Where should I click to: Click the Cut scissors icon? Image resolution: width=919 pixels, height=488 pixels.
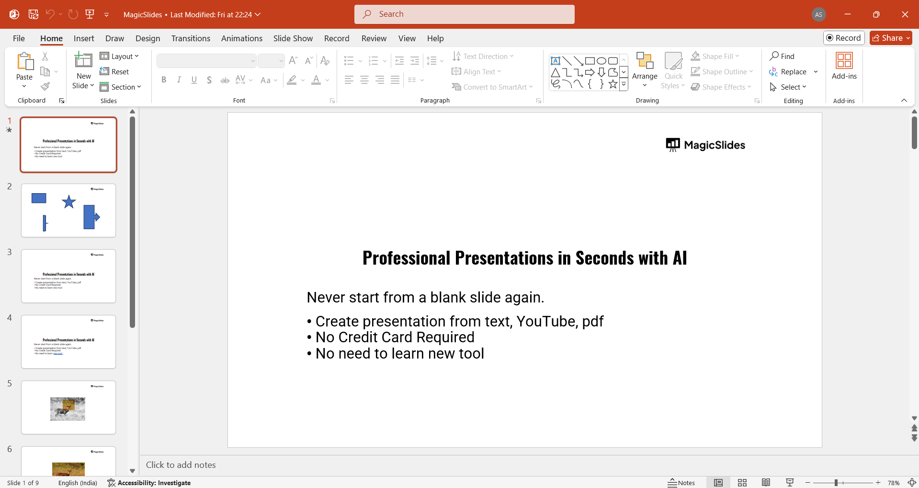(45, 57)
